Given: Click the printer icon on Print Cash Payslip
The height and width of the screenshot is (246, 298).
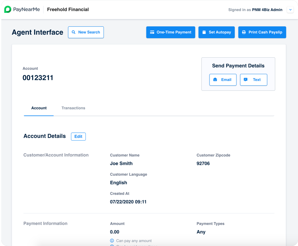Looking at the screenshot, I should click(243, 32).
